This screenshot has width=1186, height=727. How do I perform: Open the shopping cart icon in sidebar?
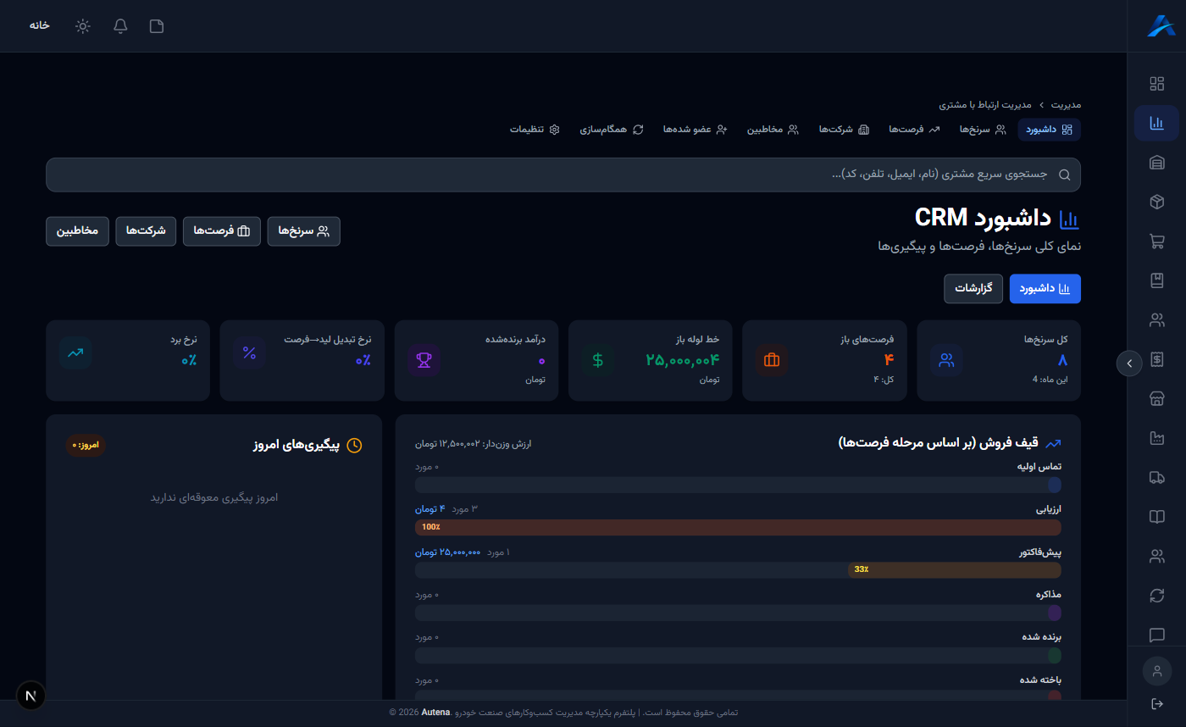tap(1156, 241)
